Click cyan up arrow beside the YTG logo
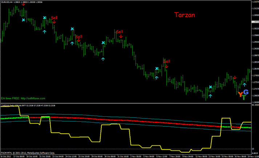This screenshot has height=158, width=259. [x=244, y=85]
